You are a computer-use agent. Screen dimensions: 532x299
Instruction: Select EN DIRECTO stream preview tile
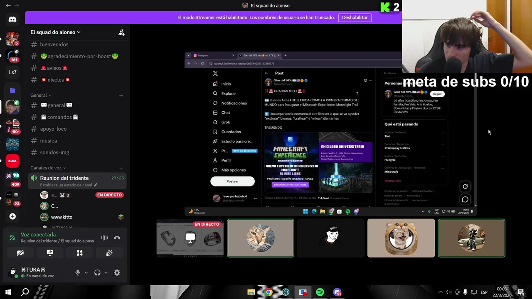190,238
